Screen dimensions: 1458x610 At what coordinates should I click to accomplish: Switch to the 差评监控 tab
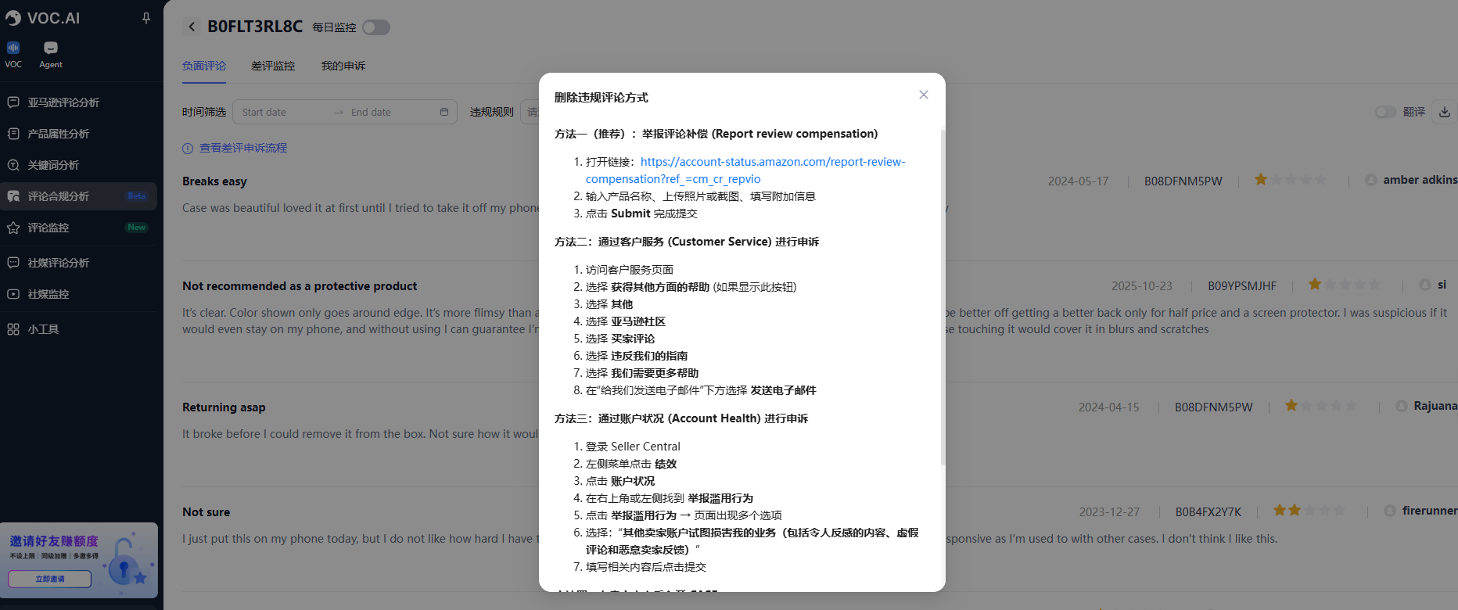point(273,66)
